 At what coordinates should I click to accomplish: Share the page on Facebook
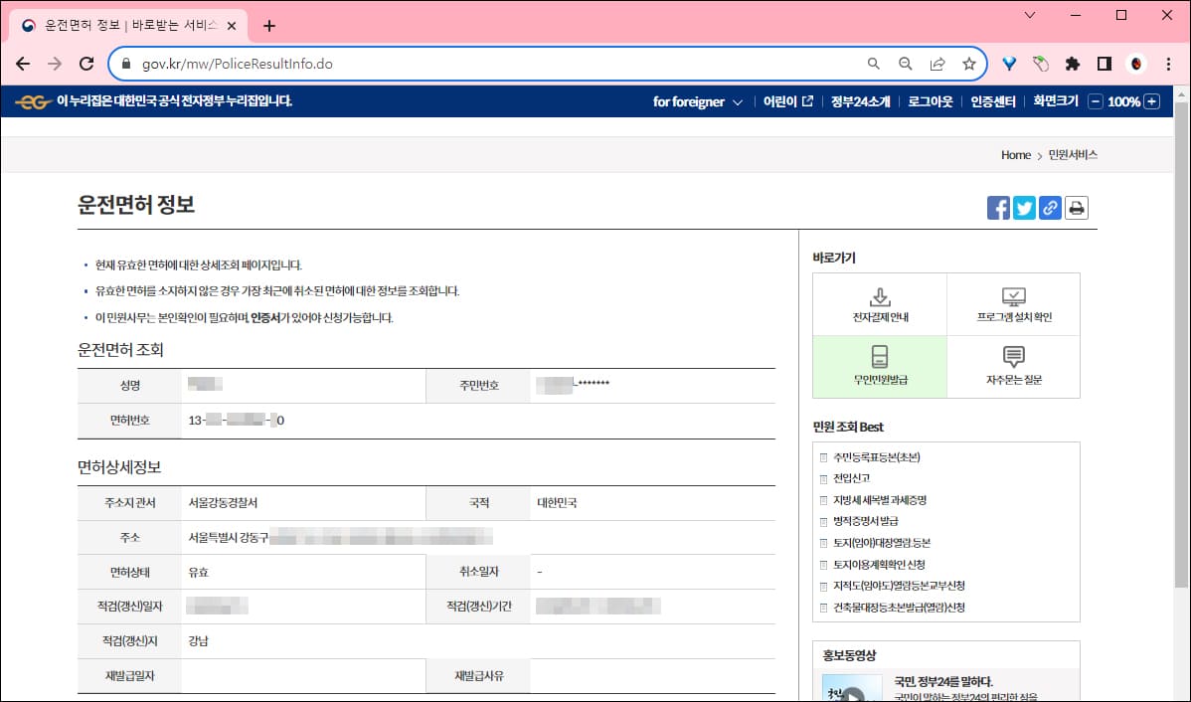click(x=998, y=208)
